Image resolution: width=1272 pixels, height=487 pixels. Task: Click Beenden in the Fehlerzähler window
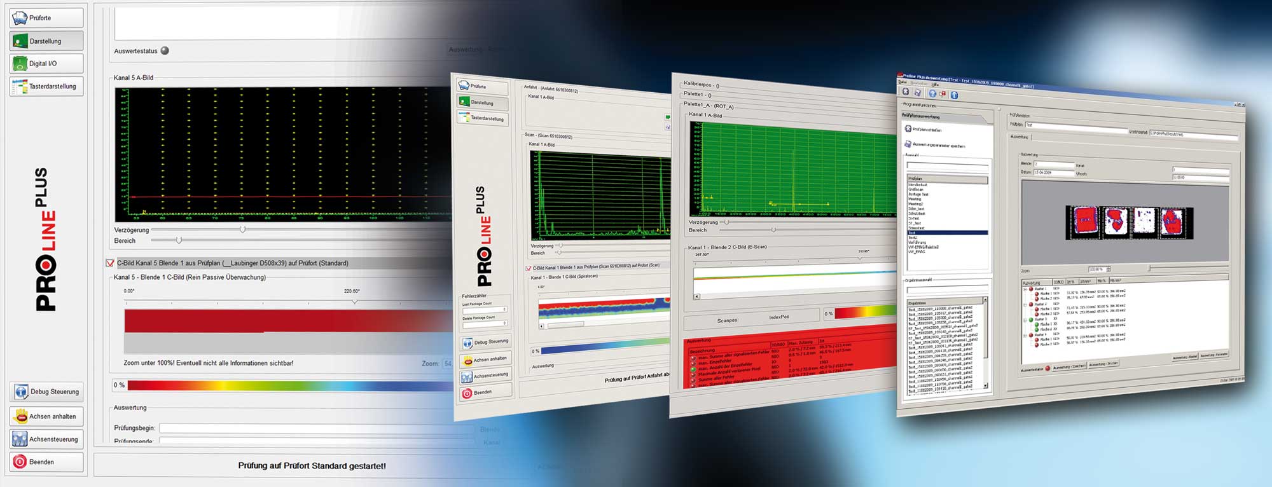pyautogui.click(x=486, y=392)
